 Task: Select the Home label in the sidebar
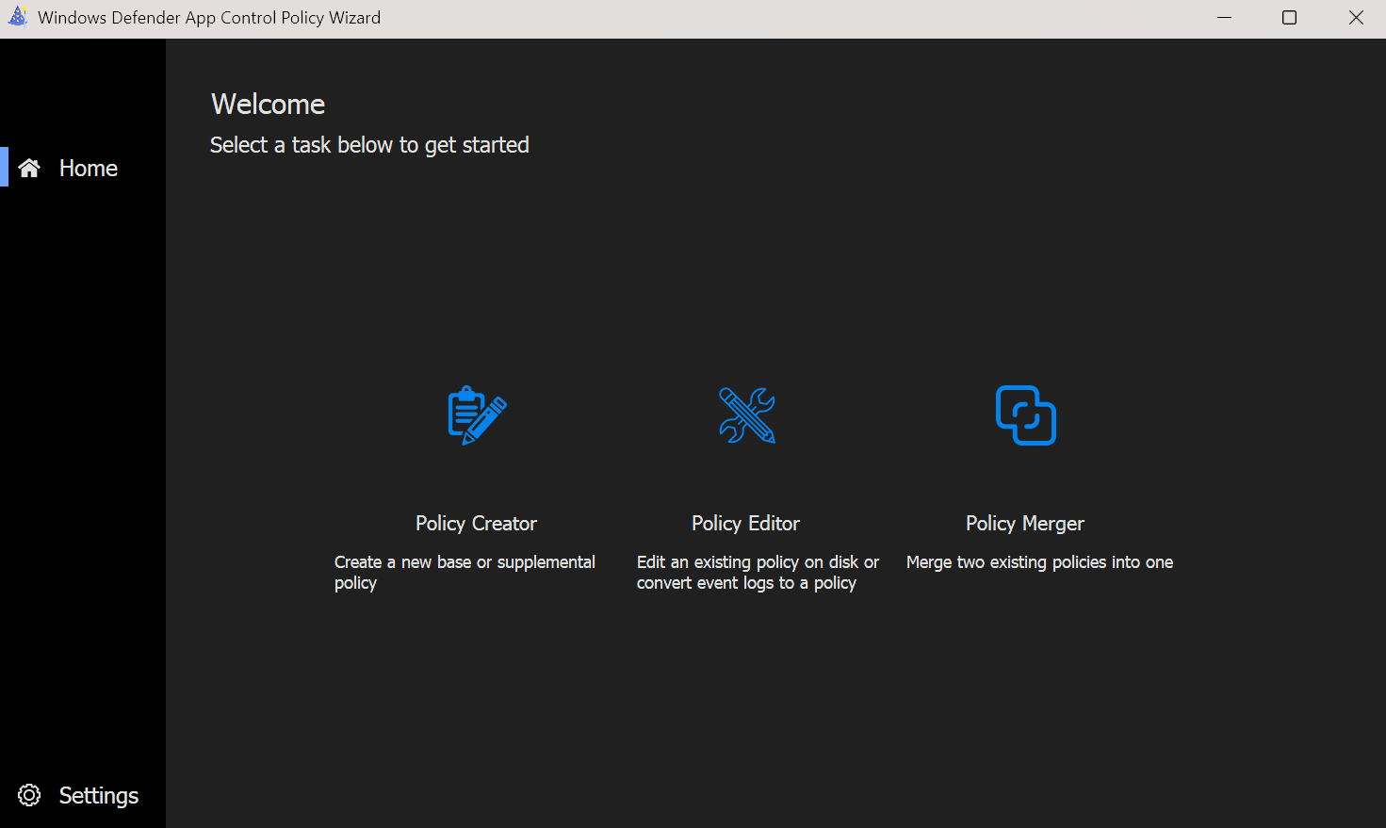(89, 168)
